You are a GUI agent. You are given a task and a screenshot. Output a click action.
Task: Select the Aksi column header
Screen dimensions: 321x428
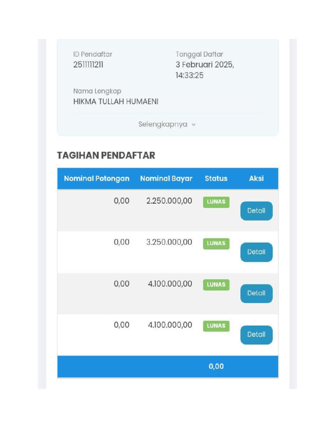256,178
